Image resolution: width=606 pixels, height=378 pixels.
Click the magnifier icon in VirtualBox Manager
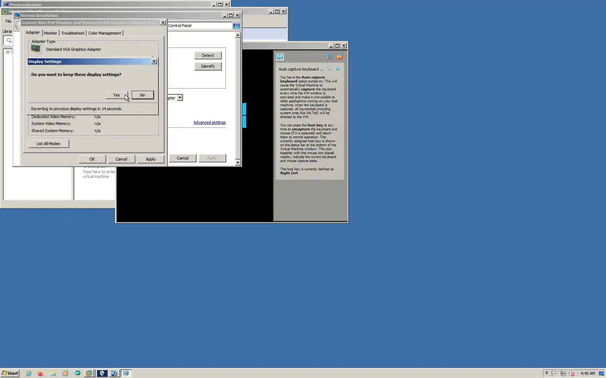[9, 41]
